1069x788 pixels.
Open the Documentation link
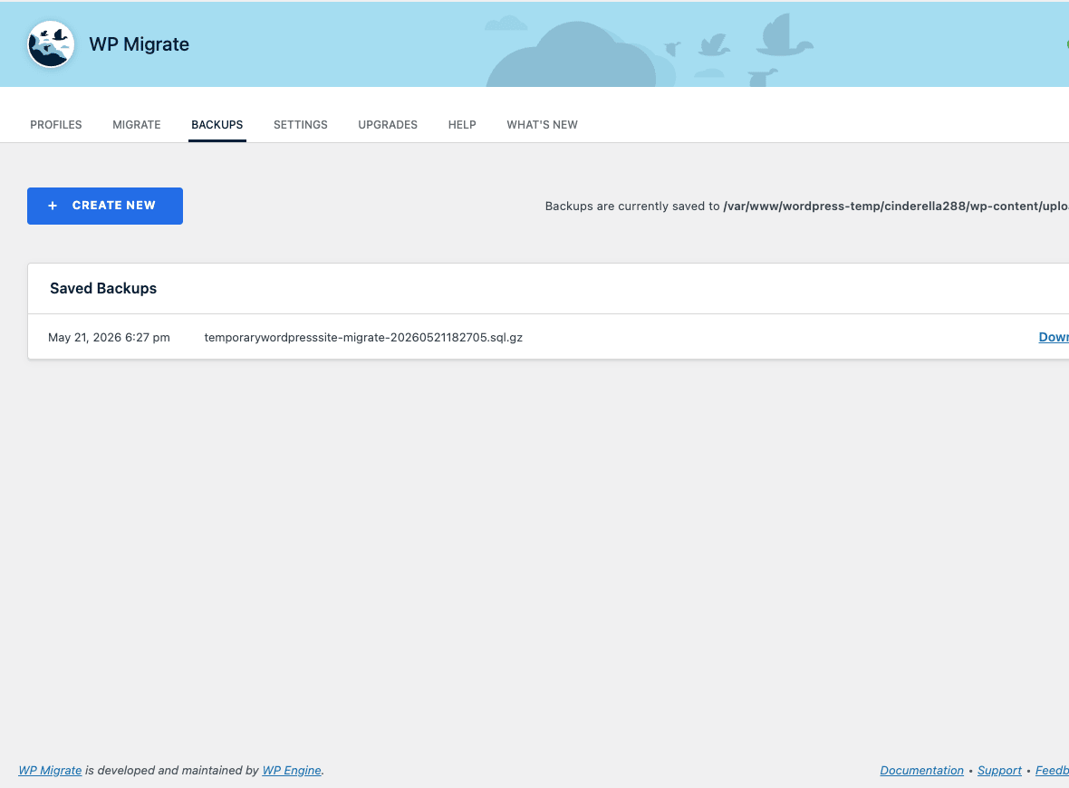pyautogui.click(x=921, y=770)
